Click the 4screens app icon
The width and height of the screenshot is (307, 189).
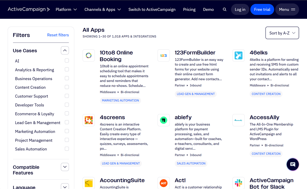[x=89, y=120]
